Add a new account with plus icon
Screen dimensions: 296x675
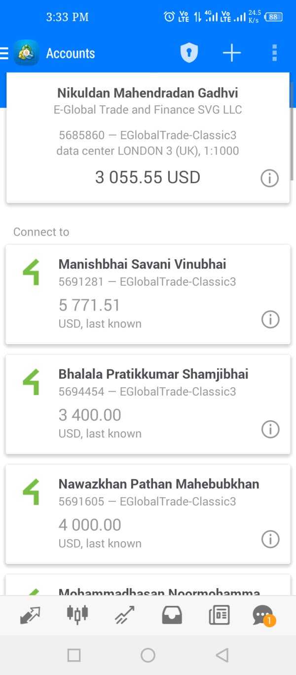coord(231,53)
